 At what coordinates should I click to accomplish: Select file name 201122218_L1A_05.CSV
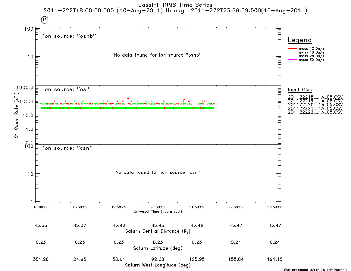[315, 97]
